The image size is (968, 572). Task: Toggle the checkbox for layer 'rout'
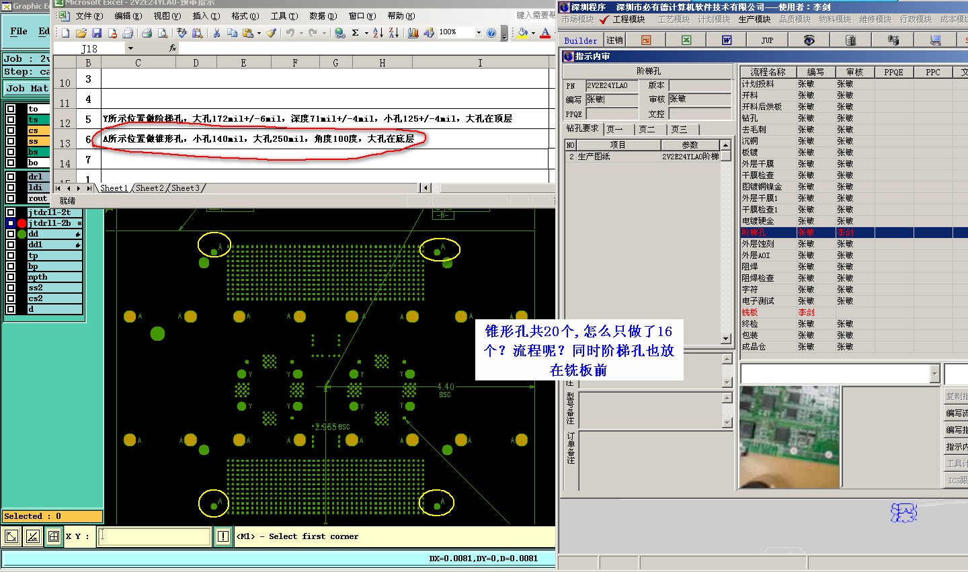coord(11,198)
